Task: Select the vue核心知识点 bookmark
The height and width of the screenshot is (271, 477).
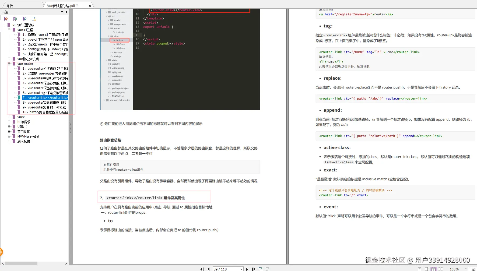Action: tap(28, 59)
